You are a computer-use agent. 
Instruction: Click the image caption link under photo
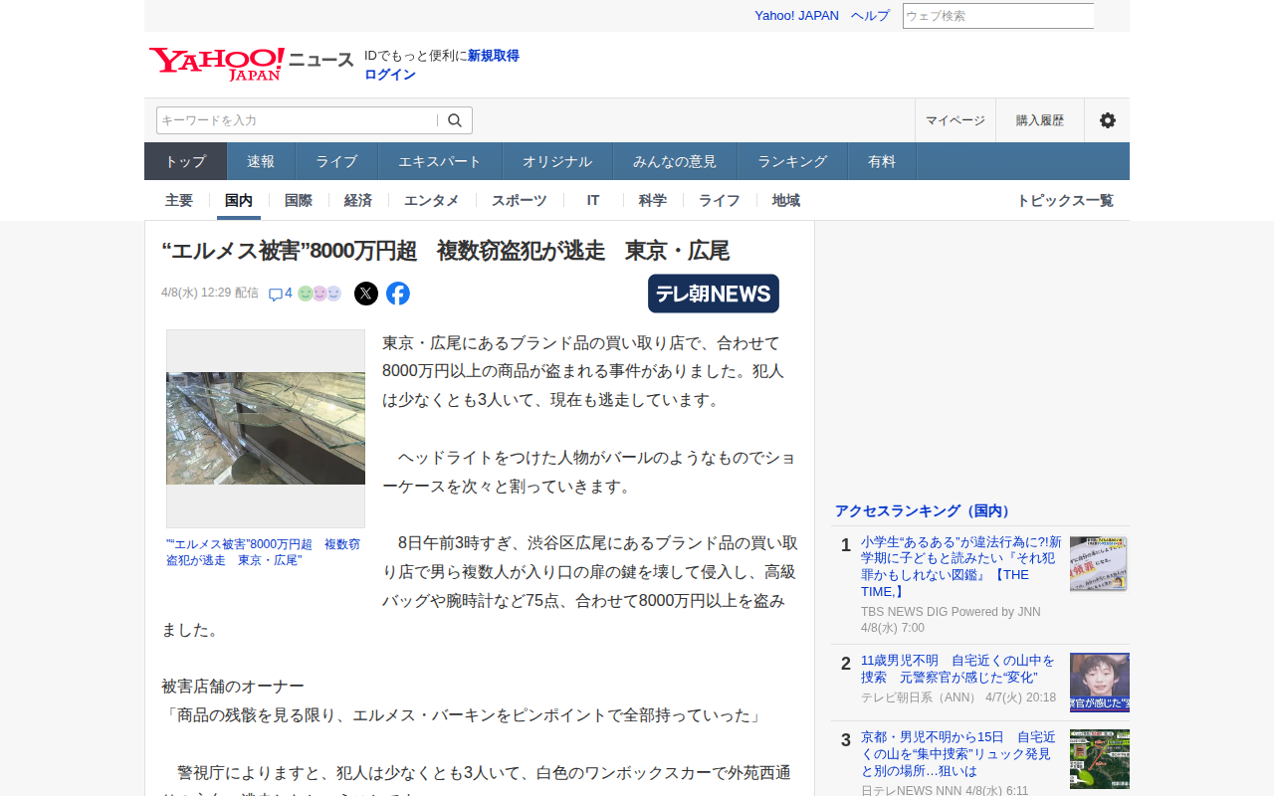click(264, 552)
